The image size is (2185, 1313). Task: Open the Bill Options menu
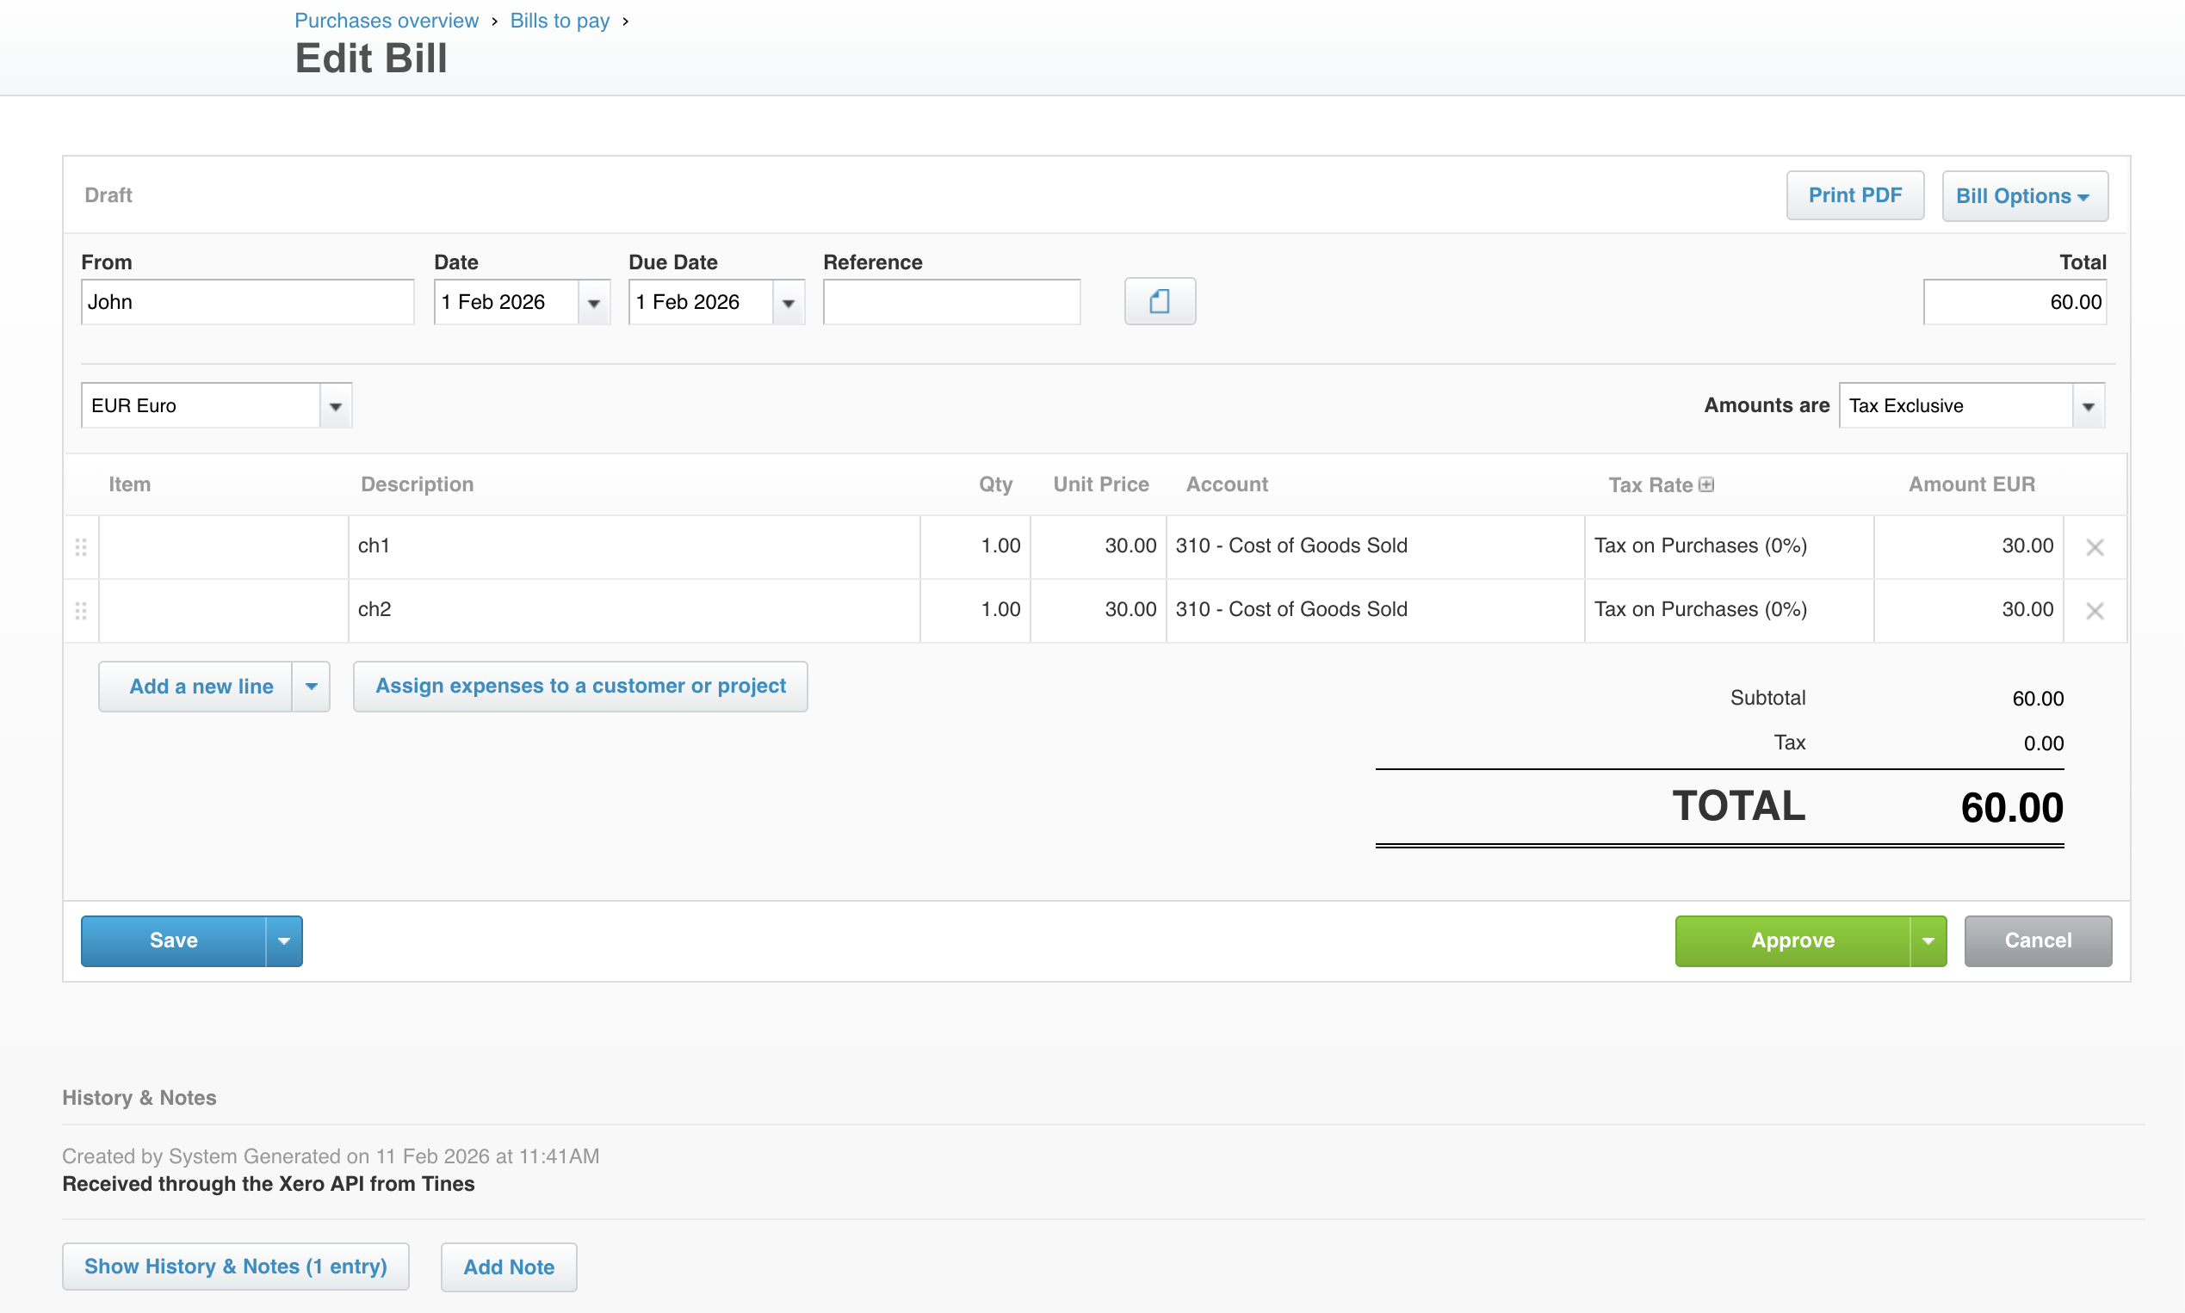(x=2023, y=196)
